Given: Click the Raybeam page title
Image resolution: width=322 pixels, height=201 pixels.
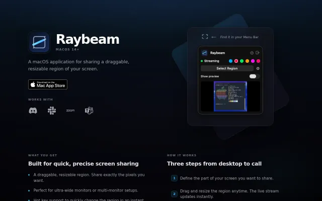Looking at the screenshot, I should pos(88,39).
